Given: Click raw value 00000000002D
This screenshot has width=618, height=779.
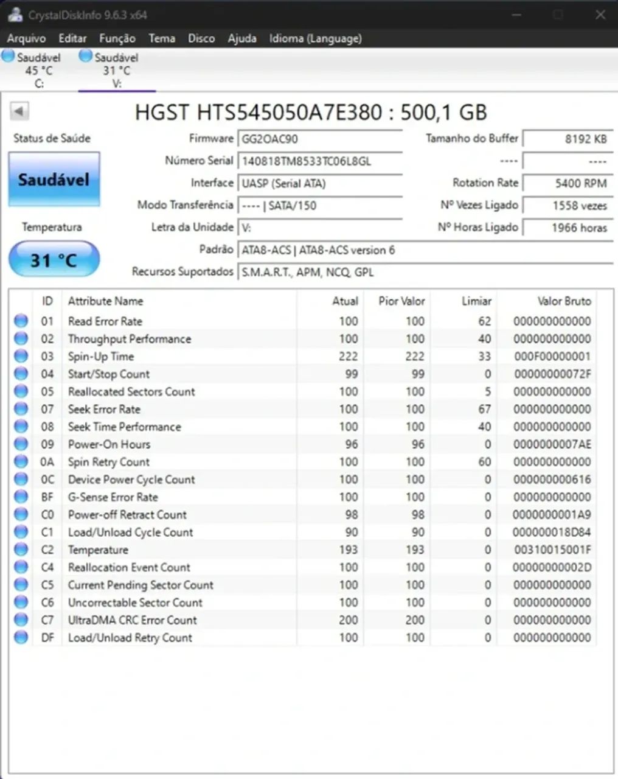Looking at the screenshot, I should click(552, 567).
